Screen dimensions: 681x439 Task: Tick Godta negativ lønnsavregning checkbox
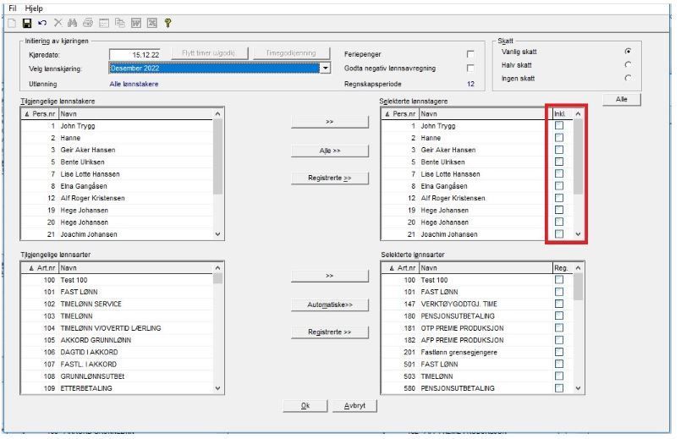[x=470, y=69]
